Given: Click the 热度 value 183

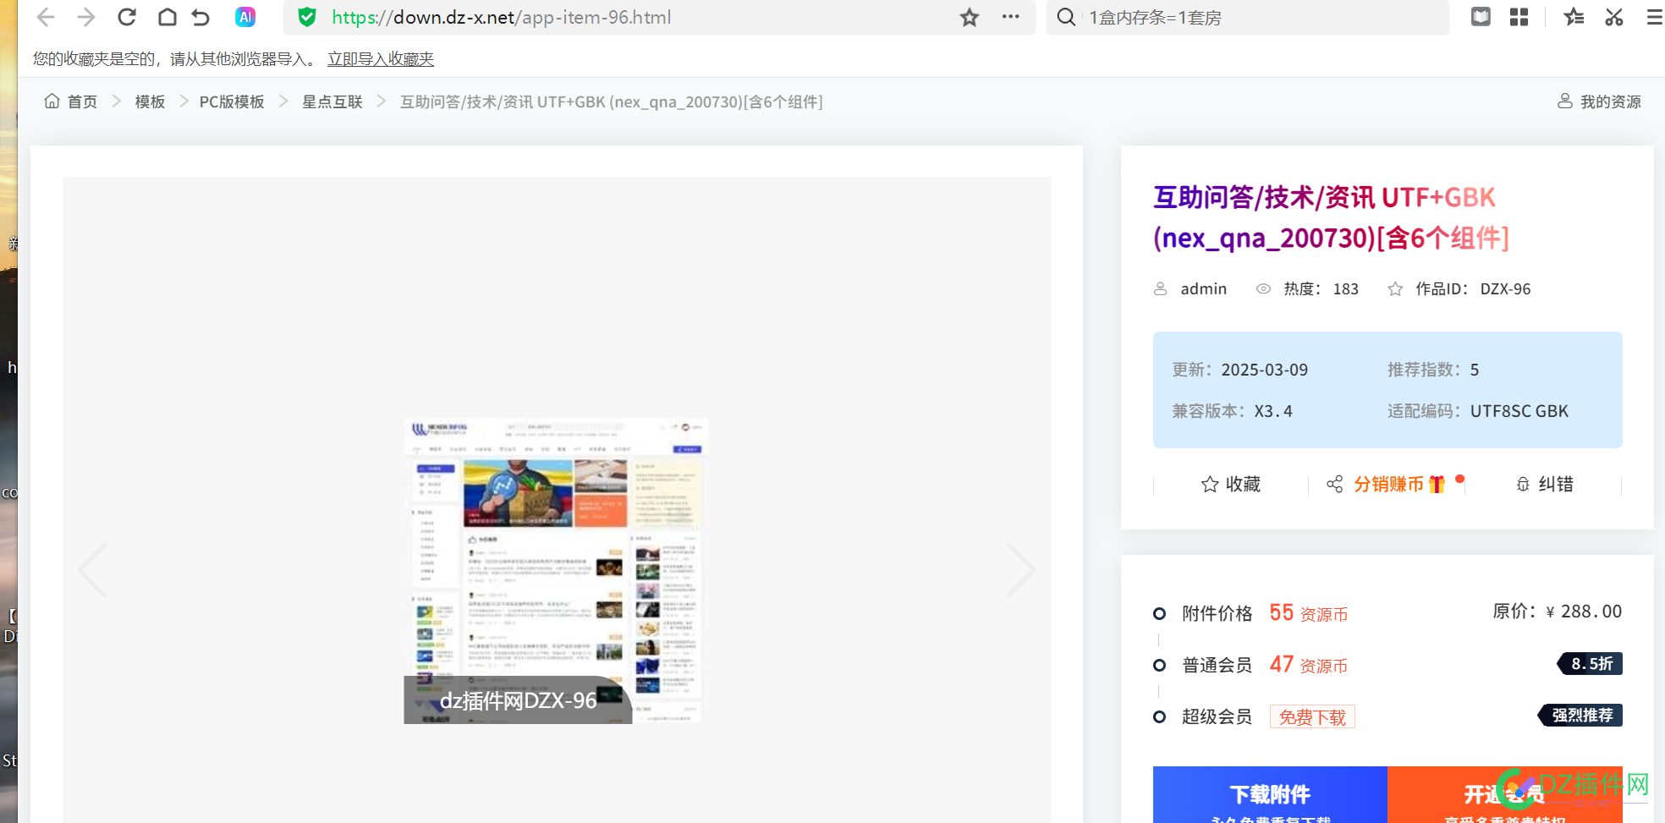Looking at the screenshot, I should point(1345,288).
